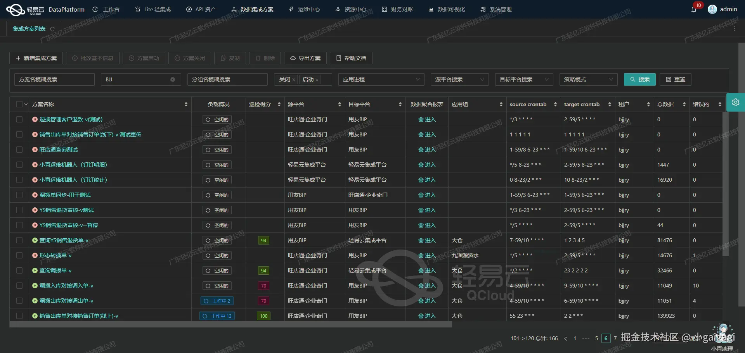The height and width of the screenshot is (353, 745).
Task: Click inspection score 100 badge
Action: tap(263, 316)
